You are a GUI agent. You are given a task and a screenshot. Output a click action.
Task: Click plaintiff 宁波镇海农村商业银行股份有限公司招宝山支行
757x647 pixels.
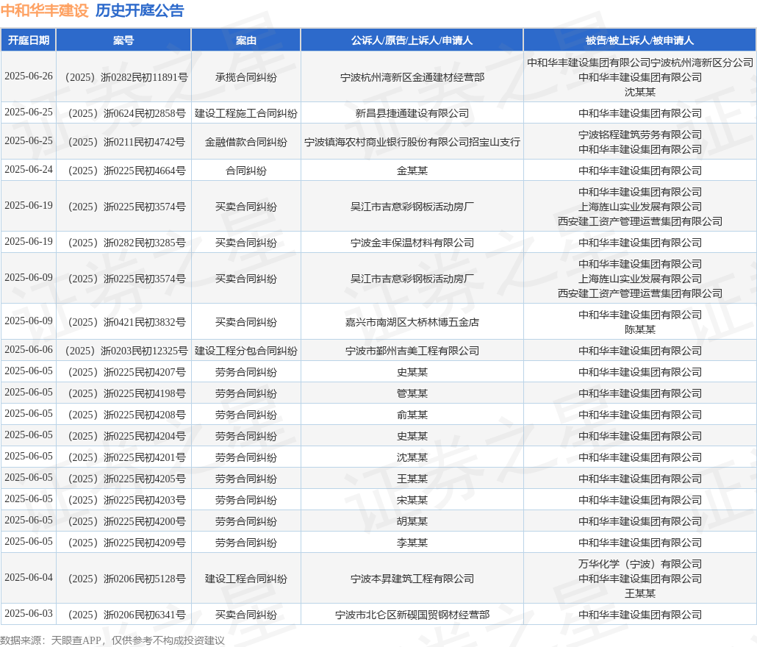tap(412, 142)
